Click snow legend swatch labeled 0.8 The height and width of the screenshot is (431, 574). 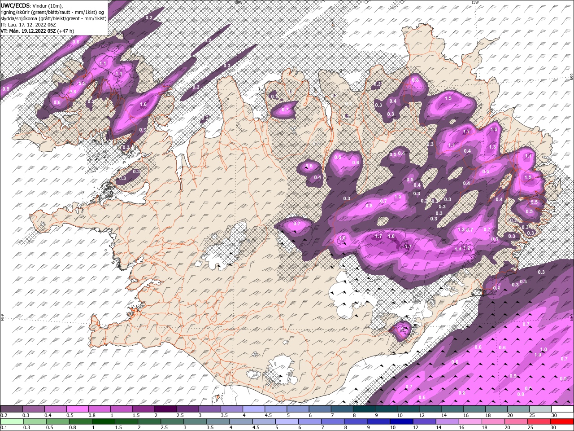point(100,409)
